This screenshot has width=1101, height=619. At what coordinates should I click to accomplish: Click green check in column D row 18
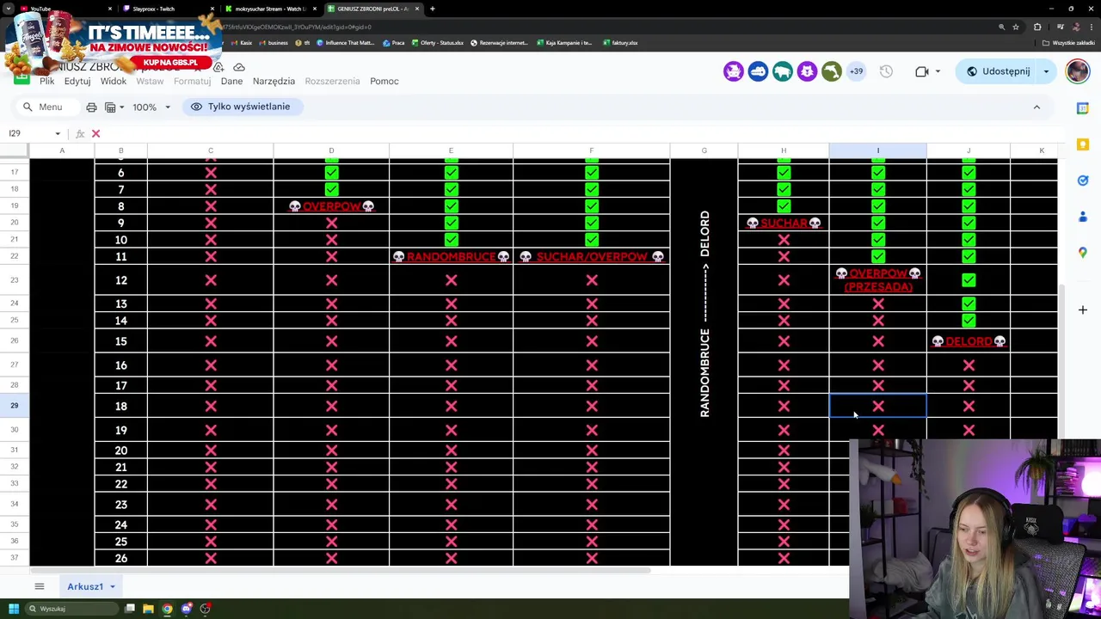pyautogui.click(x=331, y=189)
